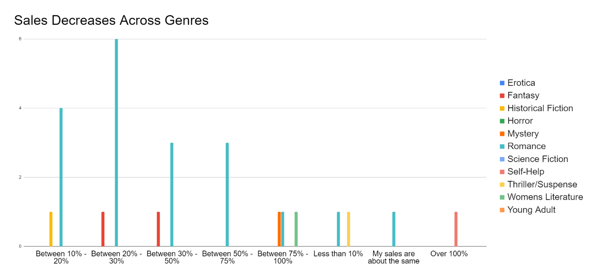Image resolution: width=599 pixels, height=279 pixels.
Task: Select the Historical Fiction legend label
Action: pos(540,108)
